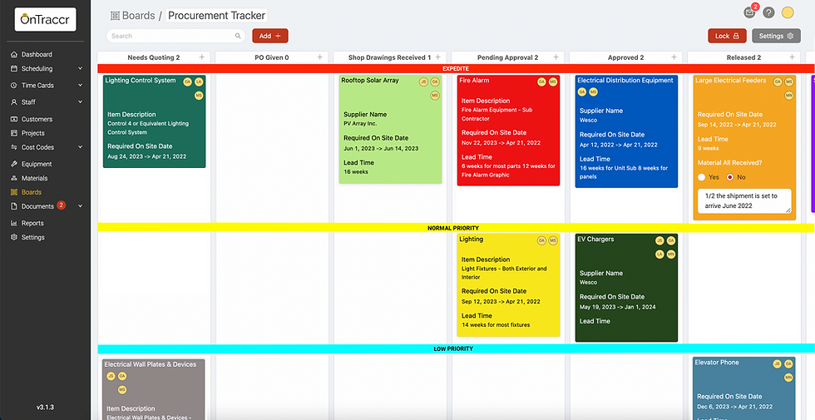
Task: Open the EV Chargers card
Action: pos(626,288)
